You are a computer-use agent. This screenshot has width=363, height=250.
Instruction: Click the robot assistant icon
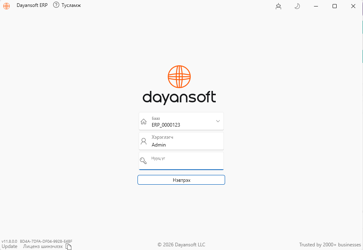(278, 6)
